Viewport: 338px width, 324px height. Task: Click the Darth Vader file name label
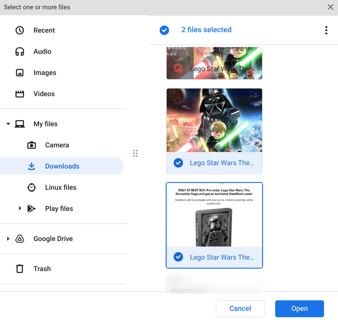(x=222, y=163)
